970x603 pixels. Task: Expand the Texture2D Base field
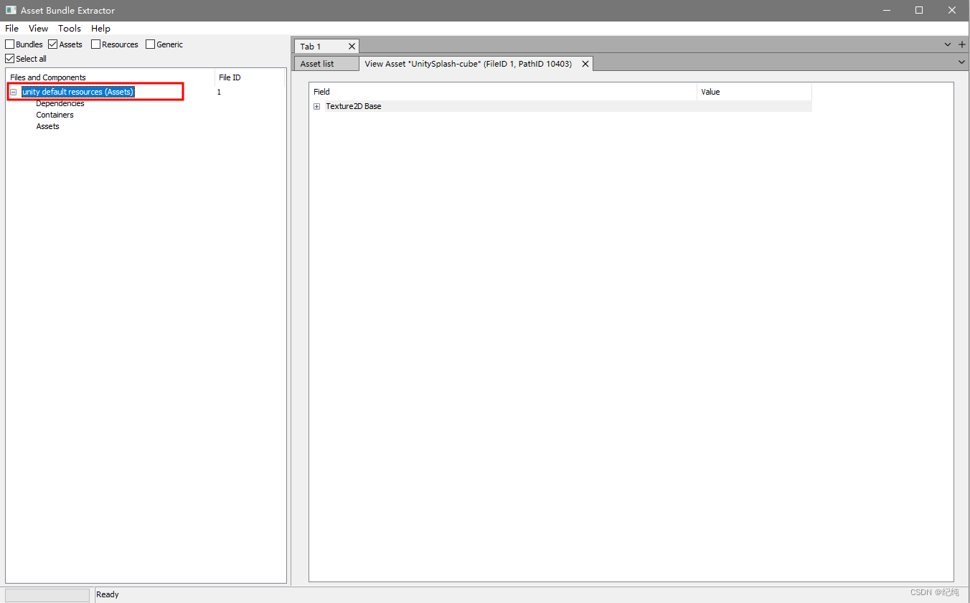316,107
